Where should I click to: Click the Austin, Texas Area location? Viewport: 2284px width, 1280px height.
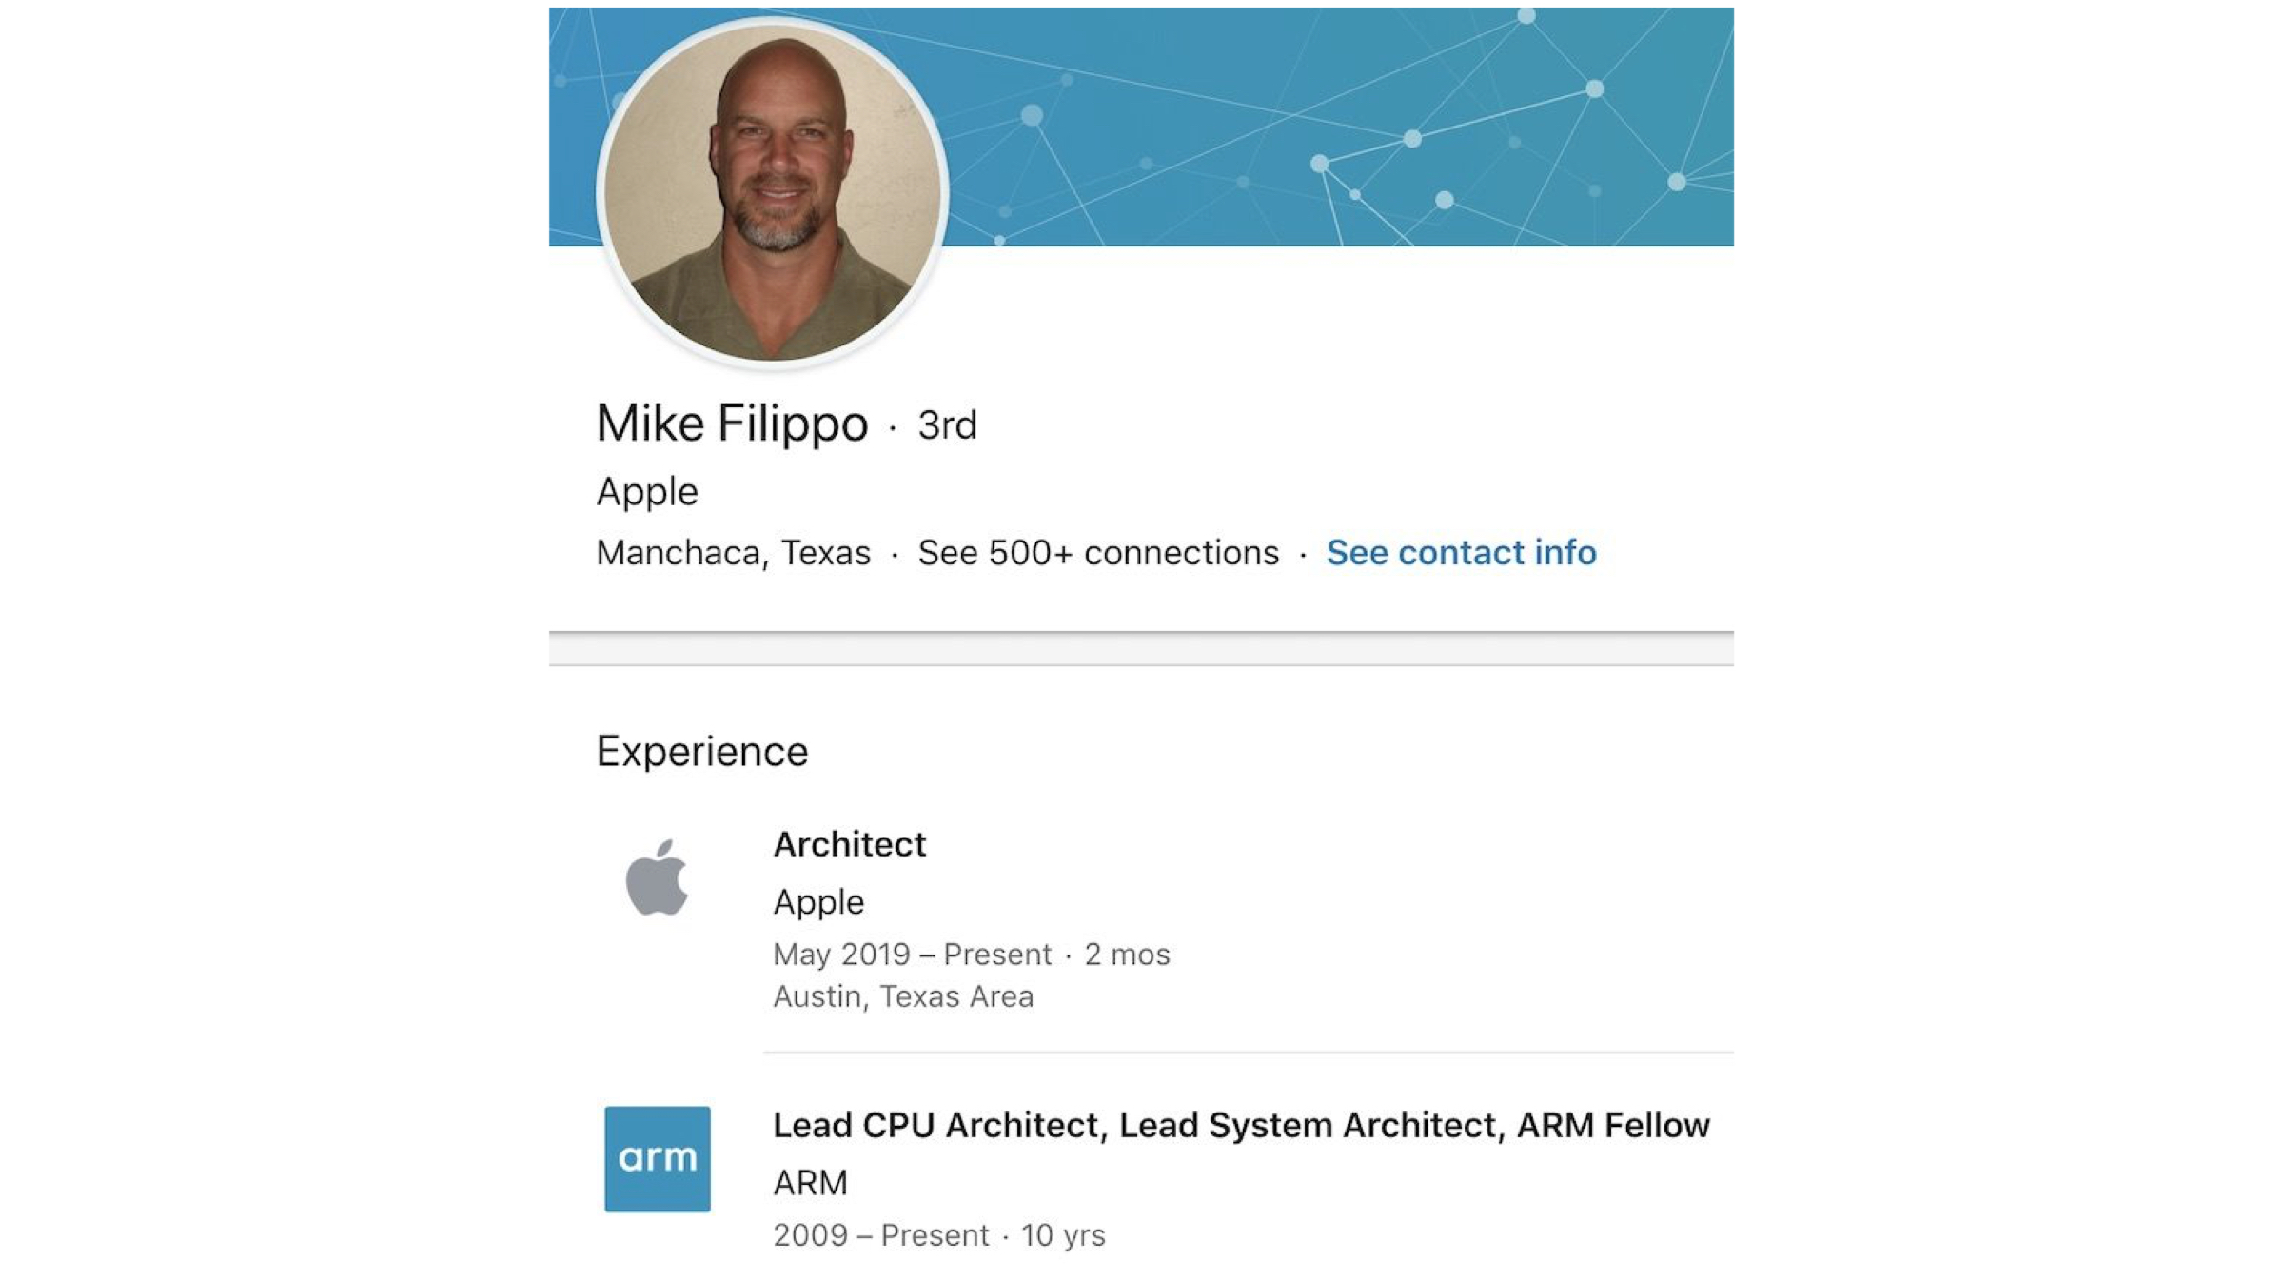[903, 996]
